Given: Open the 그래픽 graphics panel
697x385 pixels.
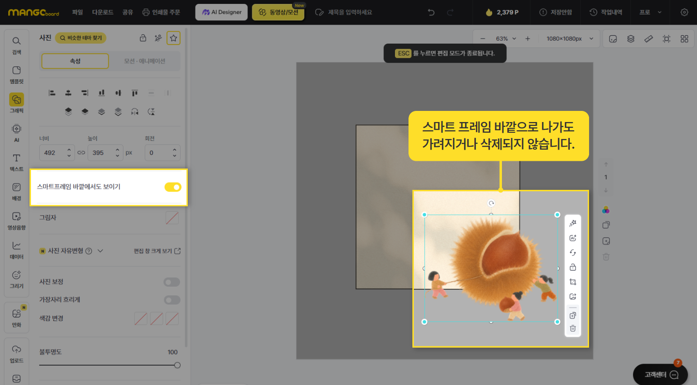Looking at the screenshot, I should 16,104.
